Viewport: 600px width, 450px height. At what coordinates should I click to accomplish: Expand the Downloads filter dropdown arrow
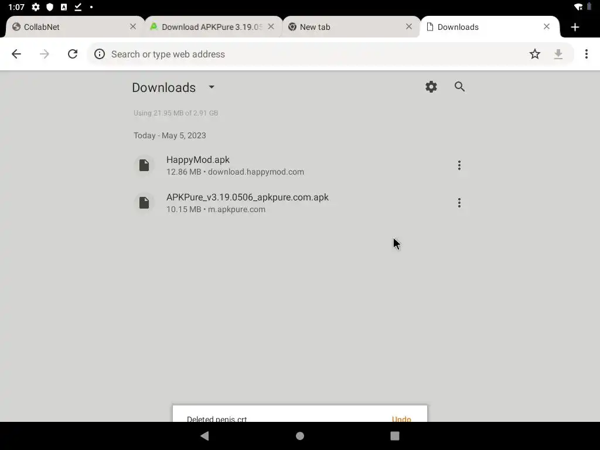click(212, 87)
